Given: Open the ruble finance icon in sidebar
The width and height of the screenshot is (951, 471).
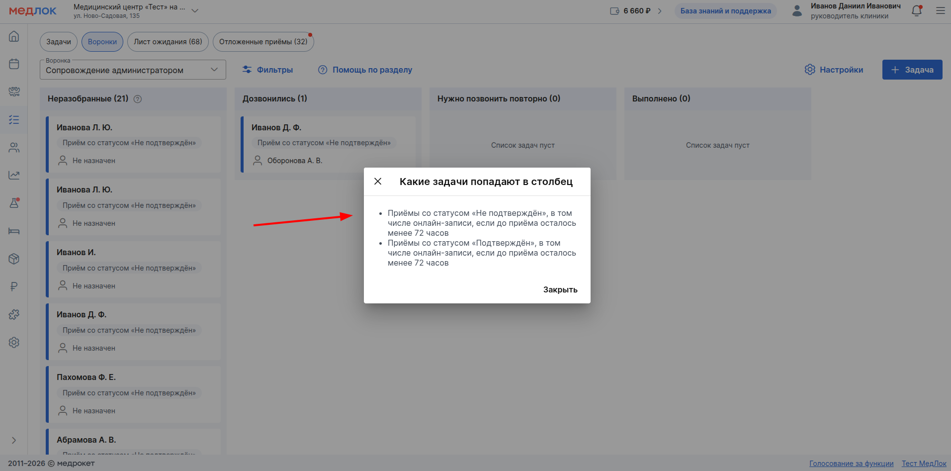Looking at the screenshot, I should [14, 286].
